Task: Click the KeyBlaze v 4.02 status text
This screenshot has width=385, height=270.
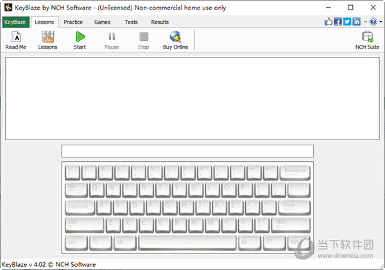Action: (49, 264)
